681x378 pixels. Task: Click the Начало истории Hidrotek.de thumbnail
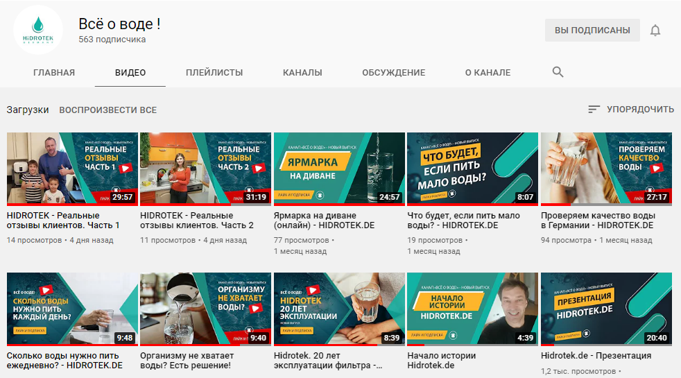pyautogui.click(x=472, y=309)
